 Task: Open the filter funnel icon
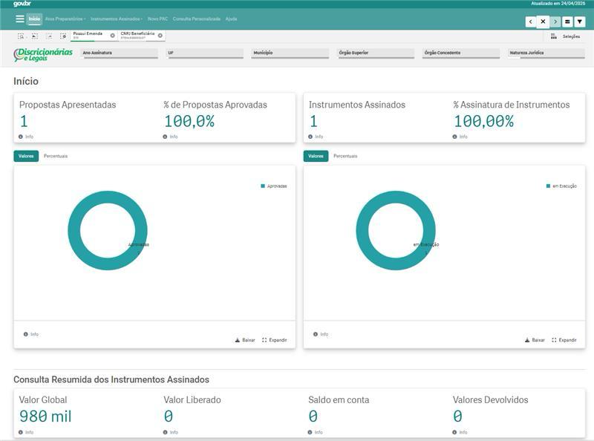point(580,22)
